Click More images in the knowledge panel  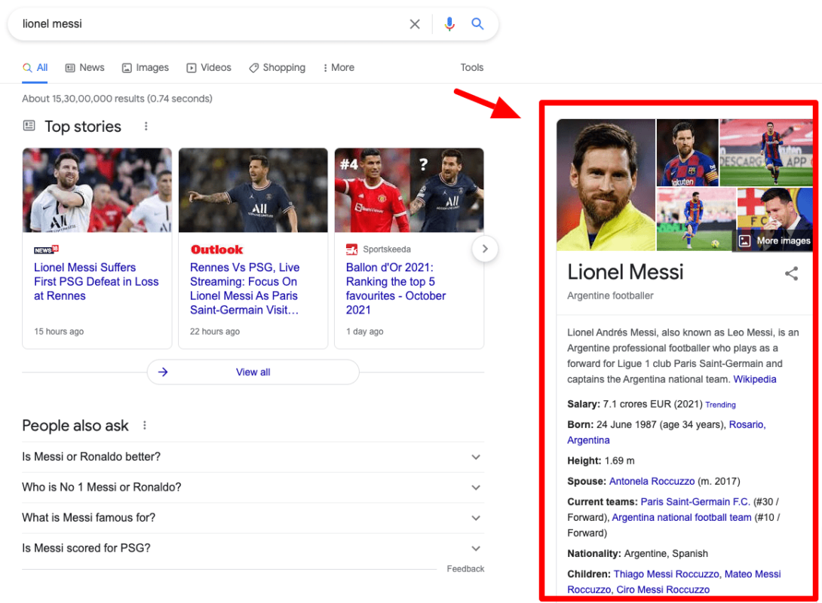coord(774,241)
